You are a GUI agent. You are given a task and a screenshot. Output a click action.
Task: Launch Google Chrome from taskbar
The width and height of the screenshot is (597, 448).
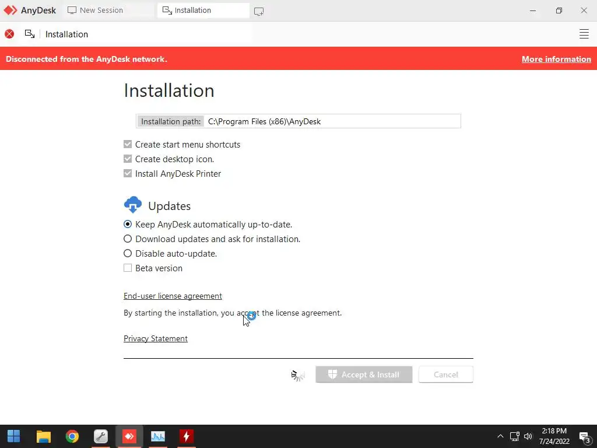point(72,436)
